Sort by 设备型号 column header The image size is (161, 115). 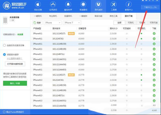coord(82,28)
